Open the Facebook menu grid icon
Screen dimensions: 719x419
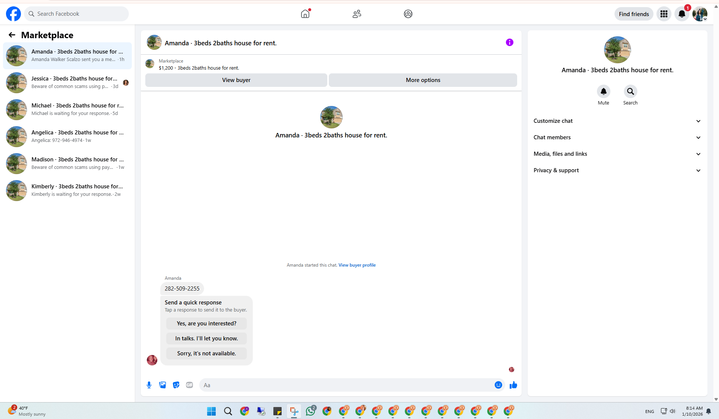tap(664, 14)
